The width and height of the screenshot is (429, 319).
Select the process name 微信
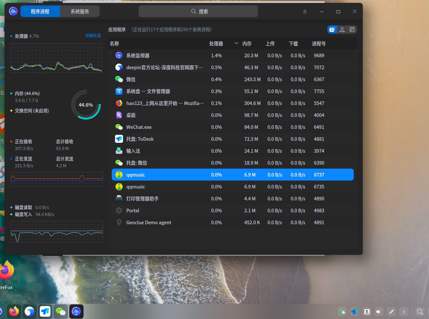click(x=131, y=80)
